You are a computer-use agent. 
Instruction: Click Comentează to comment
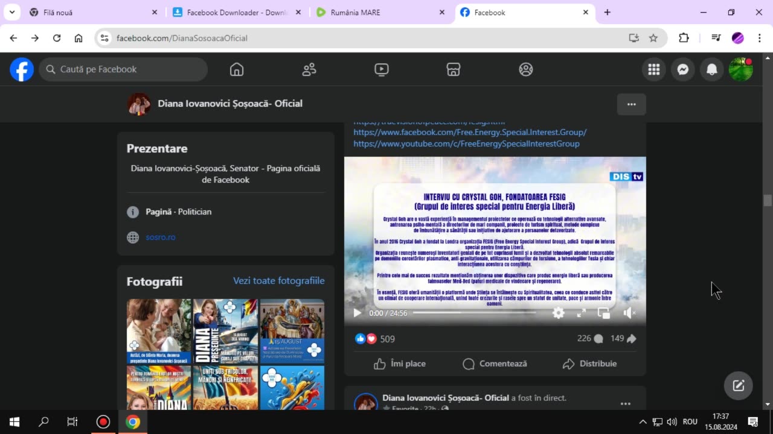click(x=495, y=363)
